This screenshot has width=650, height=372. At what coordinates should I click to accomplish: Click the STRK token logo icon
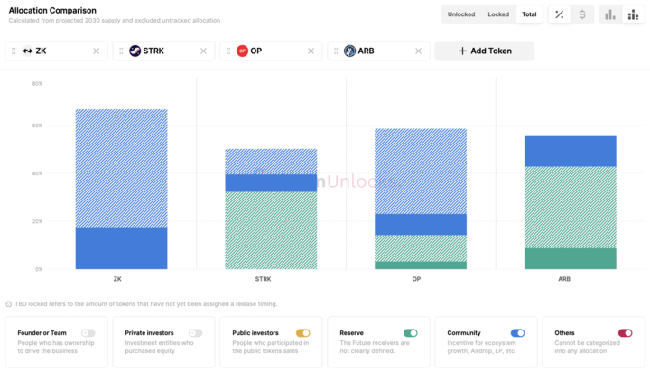pos(135,51)
